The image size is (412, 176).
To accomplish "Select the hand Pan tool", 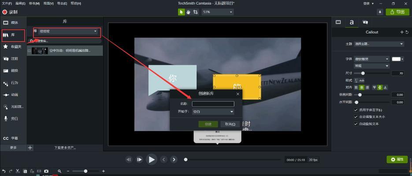I will 189,12.
